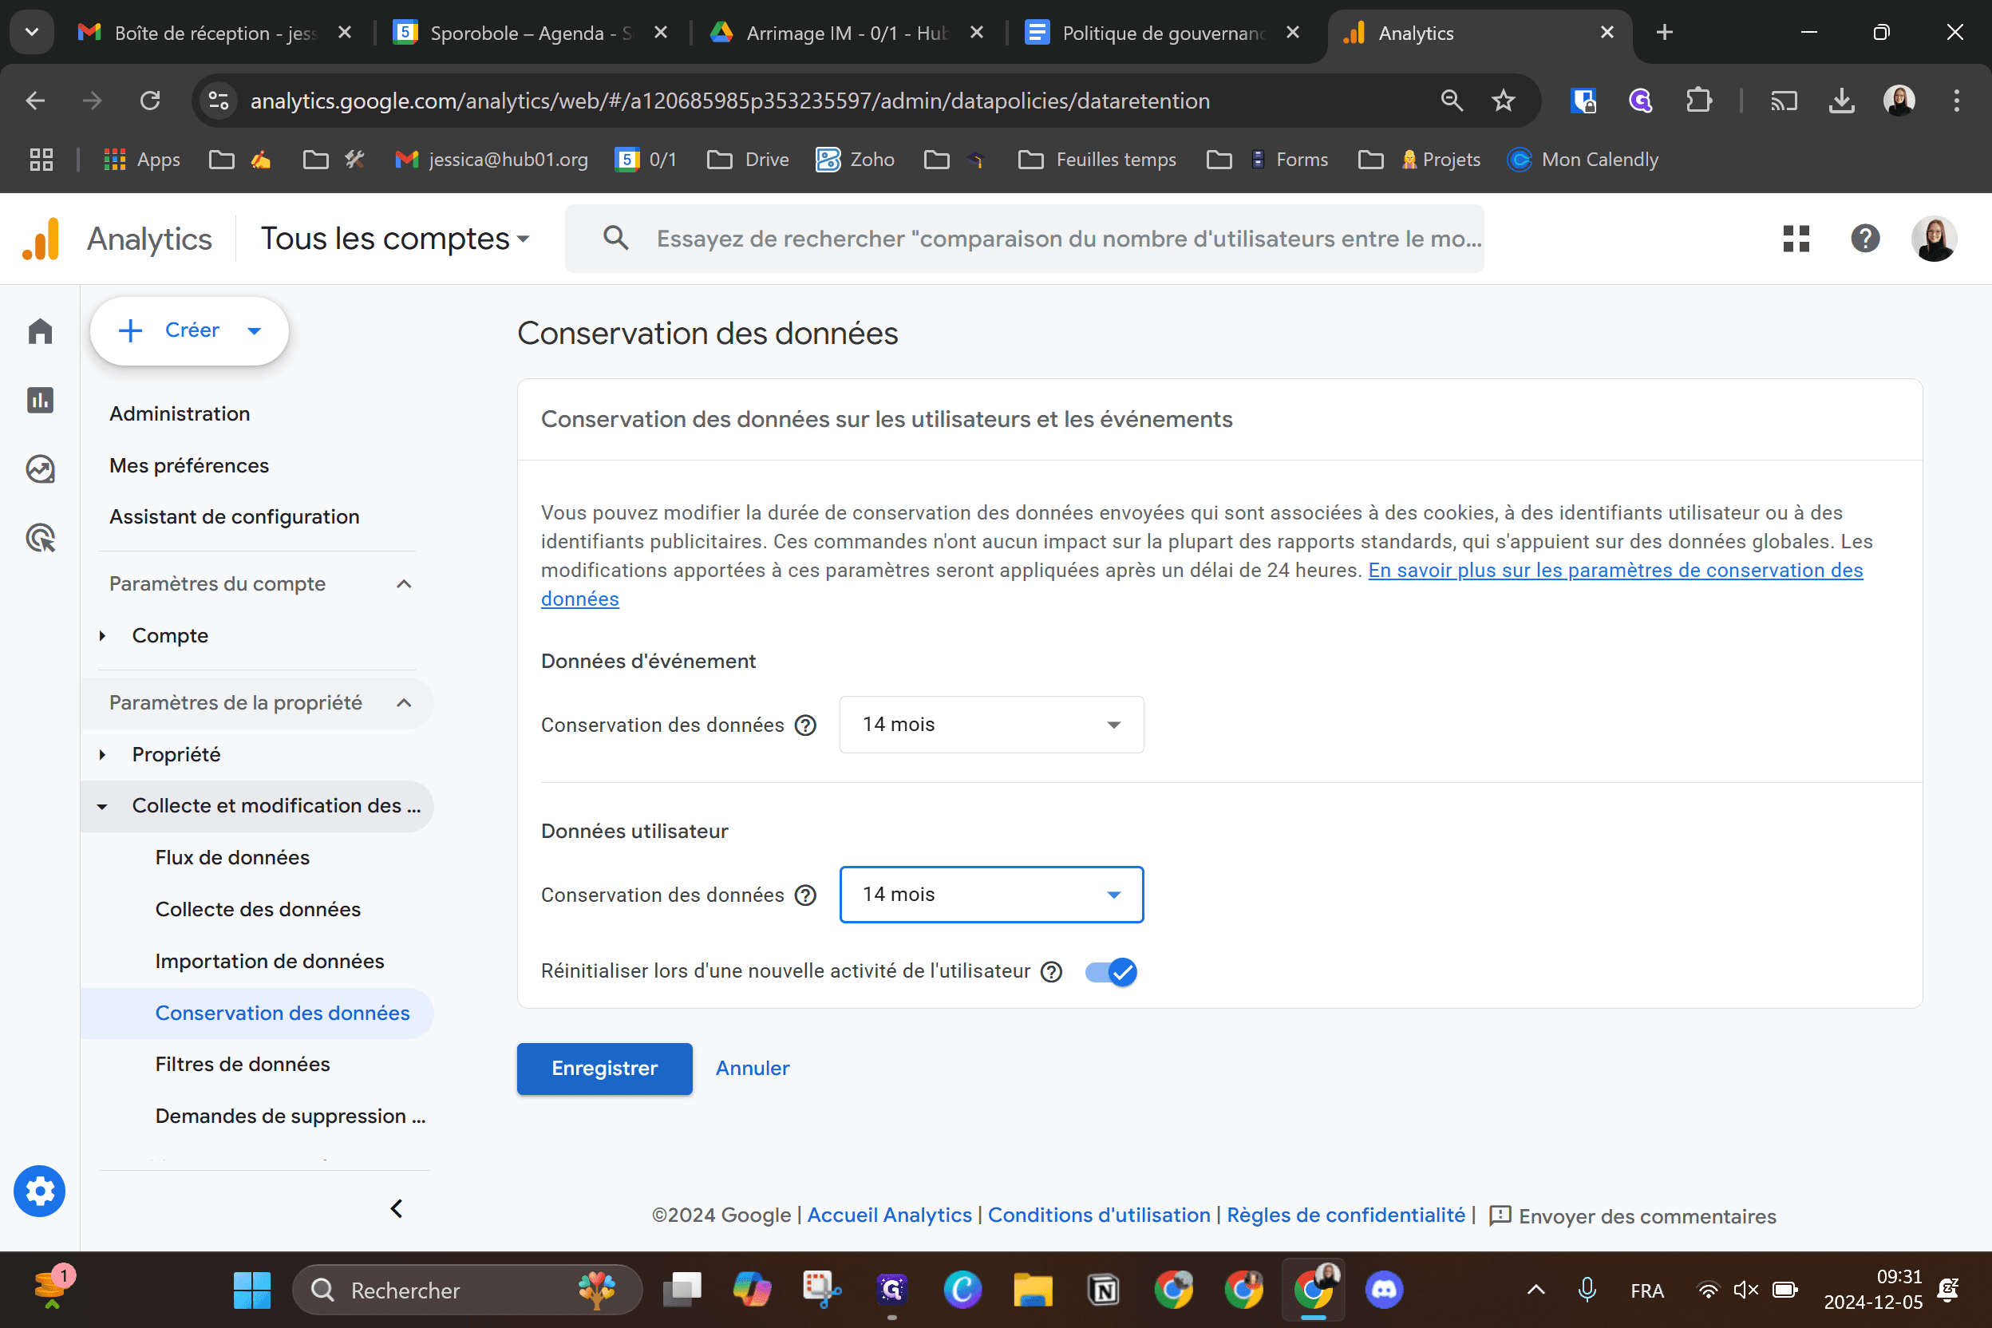The image size is (1992, 1328).
Task: Open the Explore icon in sidebar
Action: coord(40,468)
